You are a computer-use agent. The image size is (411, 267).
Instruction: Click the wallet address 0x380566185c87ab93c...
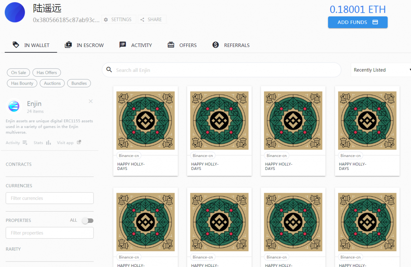click(66, 20)
